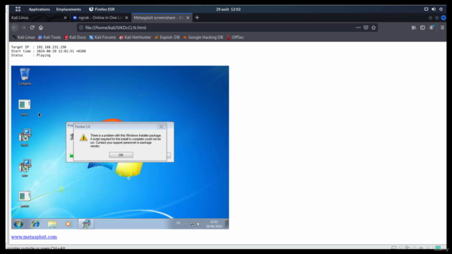
Task: Reload the current page
Action: click(32, 28)
